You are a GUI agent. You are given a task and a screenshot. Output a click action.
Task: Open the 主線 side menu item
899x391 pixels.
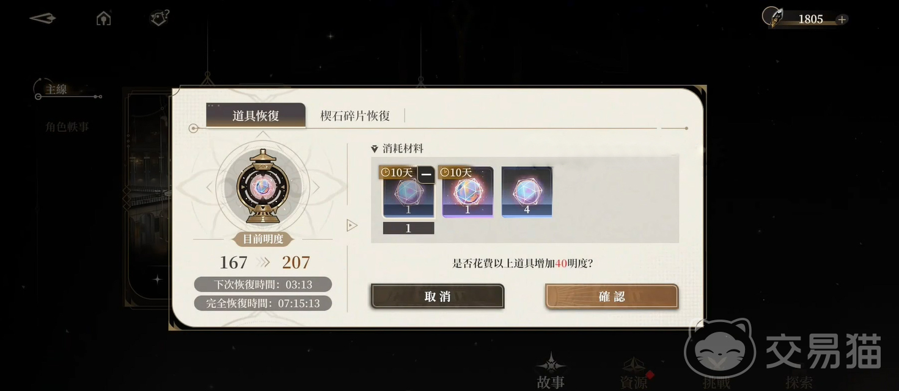[56, 90]
